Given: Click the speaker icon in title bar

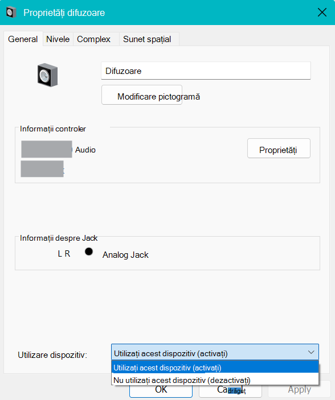Looking at the screenshot, I should coord(11,13).
